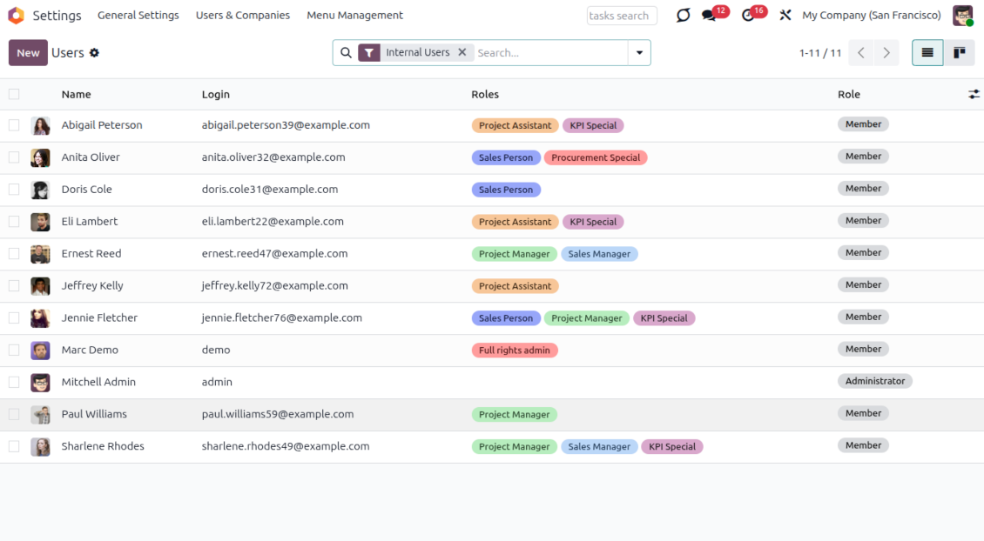The width and height of the screenshot is (984, 541).
Task: Open the My Company switcher
Action: [871, 16]
